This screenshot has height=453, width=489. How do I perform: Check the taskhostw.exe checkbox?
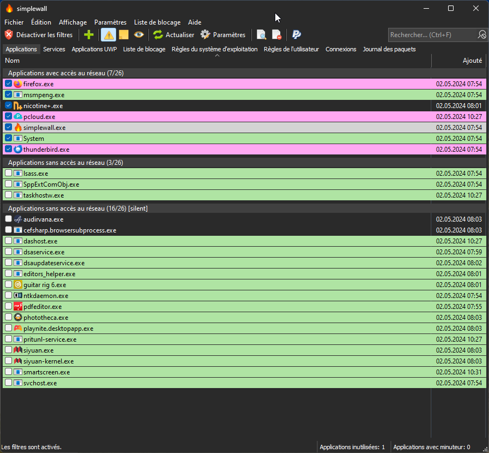[8, 195]
